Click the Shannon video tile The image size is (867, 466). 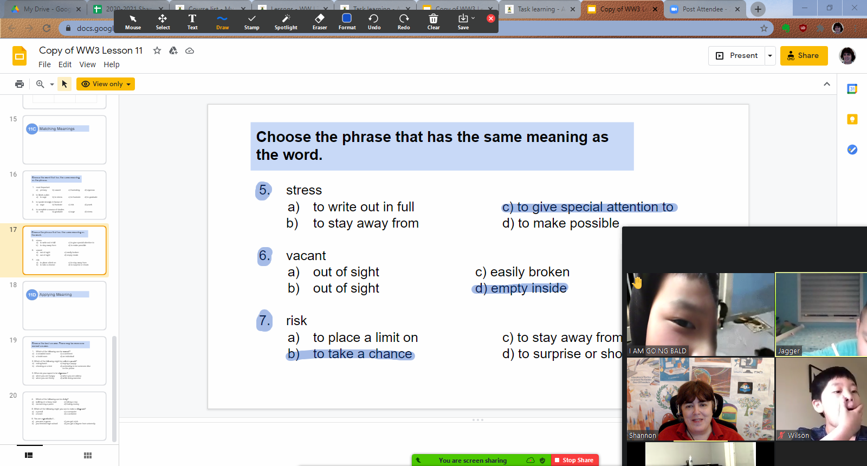(x=700, y=399)
